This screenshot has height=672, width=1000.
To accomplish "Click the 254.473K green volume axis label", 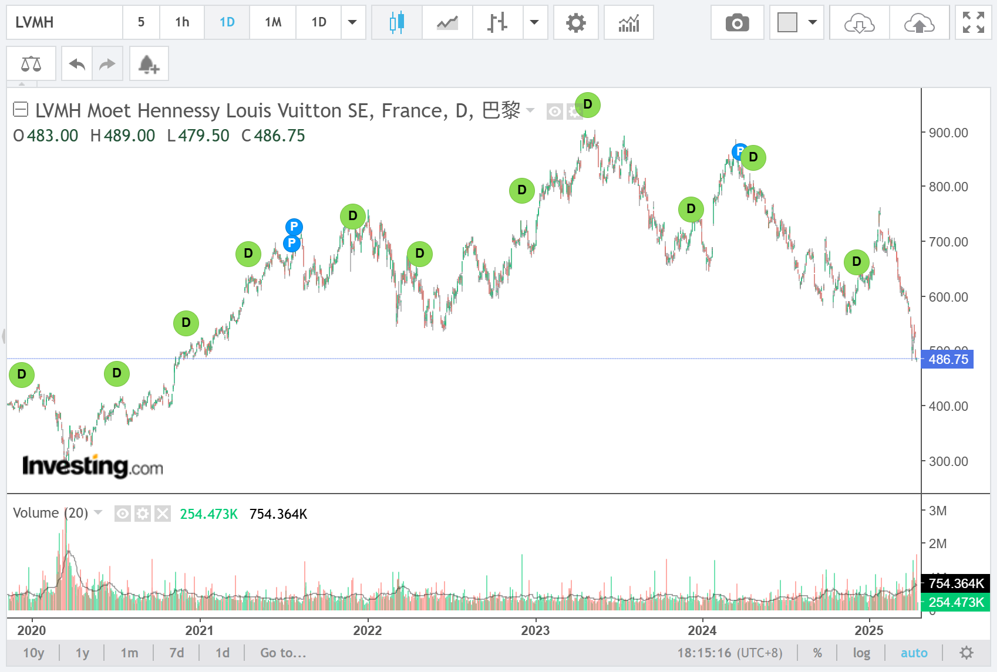I will pos(955,602).
